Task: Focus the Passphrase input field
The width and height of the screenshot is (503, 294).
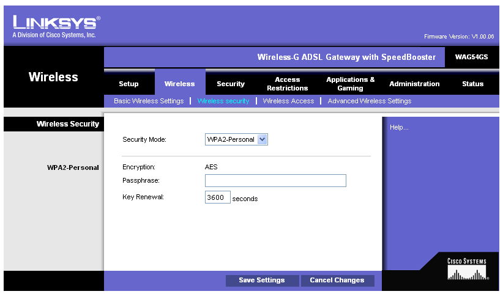Action: (x=275, y=181)
